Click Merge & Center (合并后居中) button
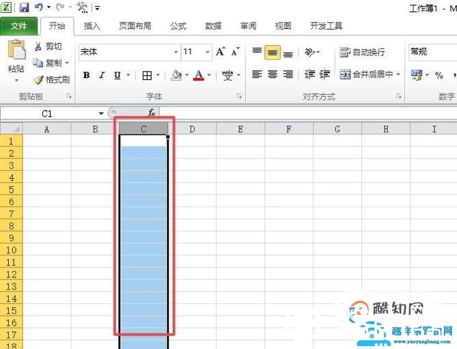Image resolution: width=457 pixels, height=349 pixels. [x=366, y=74]
